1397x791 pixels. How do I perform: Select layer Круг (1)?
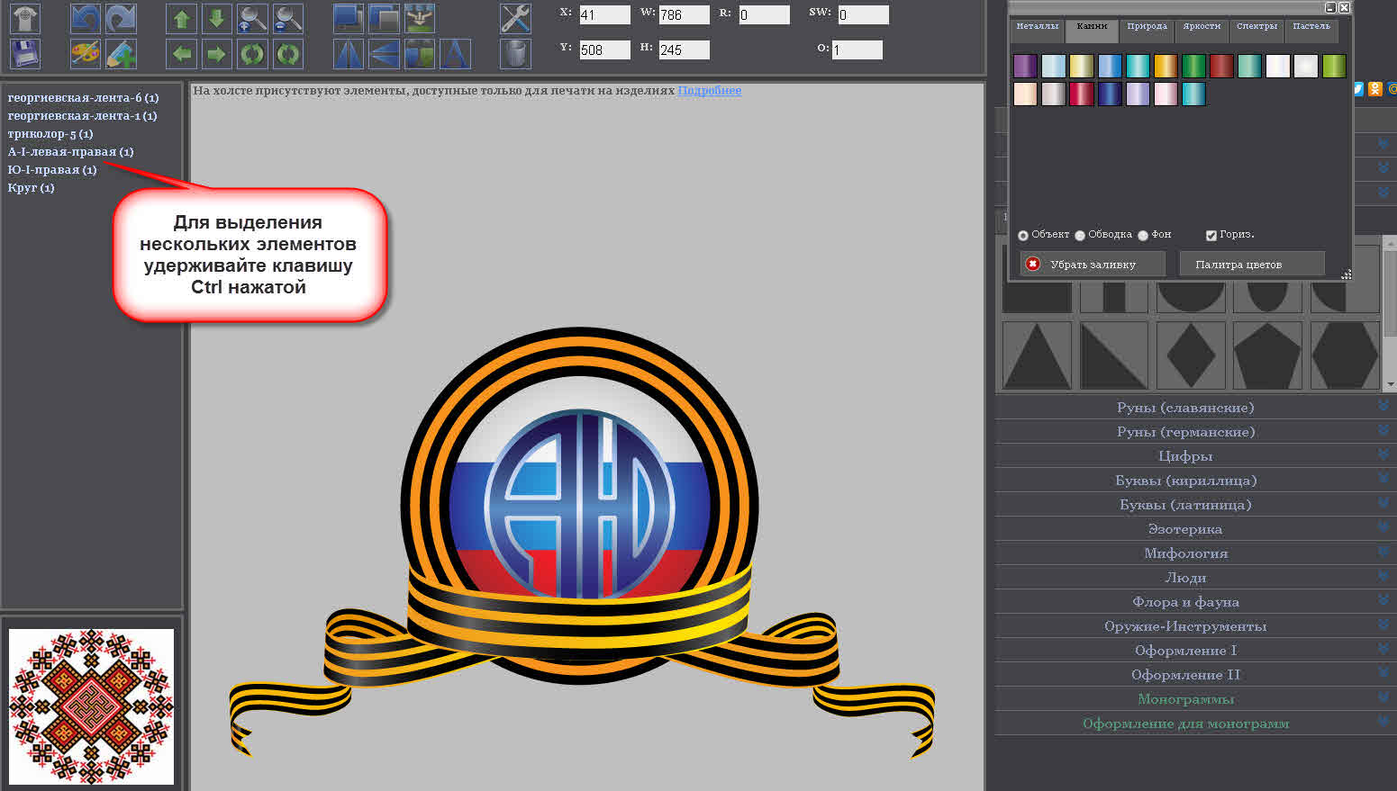click(x=31, y=188)
